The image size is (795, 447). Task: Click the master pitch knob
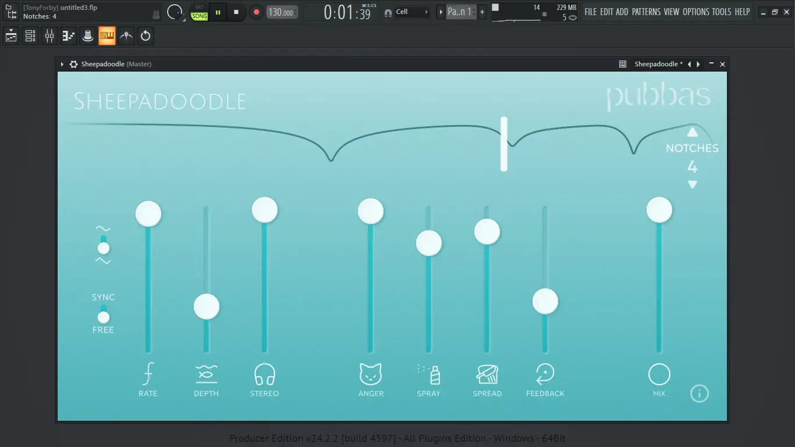pos(175,12)
